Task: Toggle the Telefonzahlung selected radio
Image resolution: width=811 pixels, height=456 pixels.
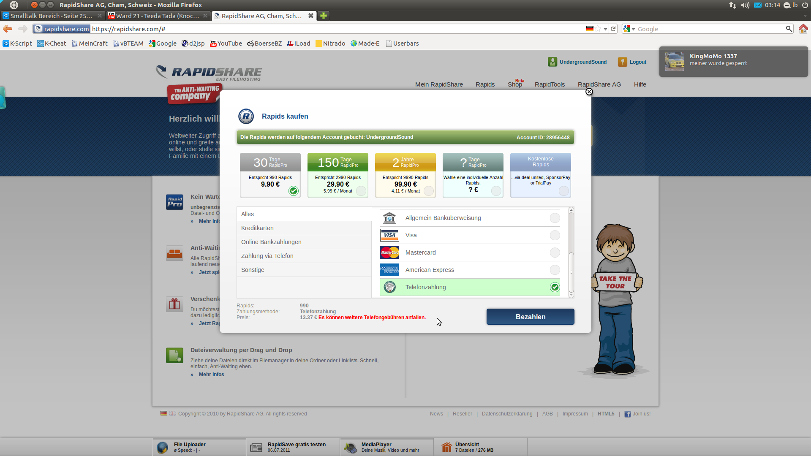Action: click(x=555, y=287)
